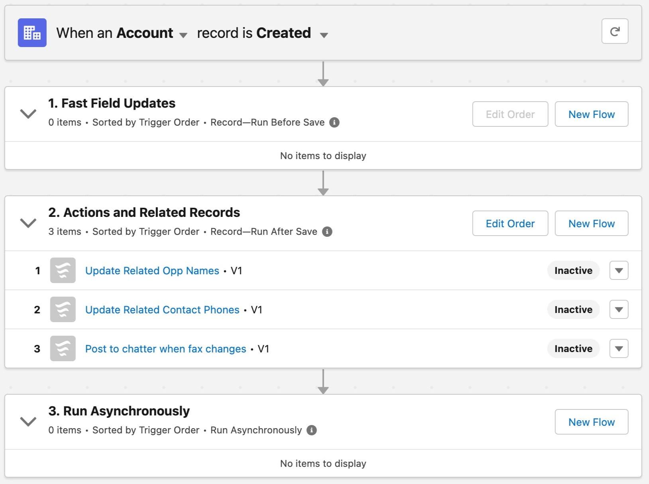This screenshot has height=484, width=649.
Task: Click Edit Order in Actions and Related Records
Action: click(510, 224)
